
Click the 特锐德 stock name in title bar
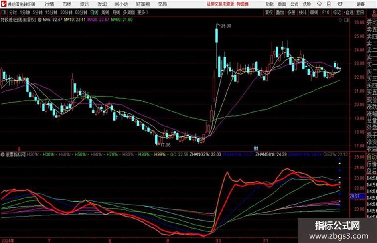243,4
